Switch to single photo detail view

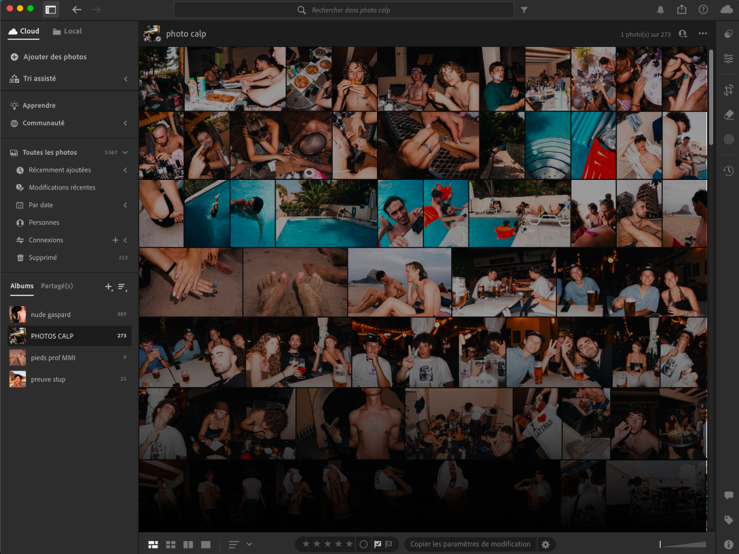click(204, 544)
